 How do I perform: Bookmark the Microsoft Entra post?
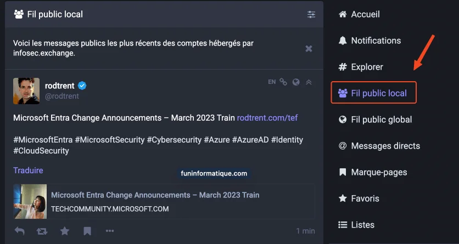[87, 231]
